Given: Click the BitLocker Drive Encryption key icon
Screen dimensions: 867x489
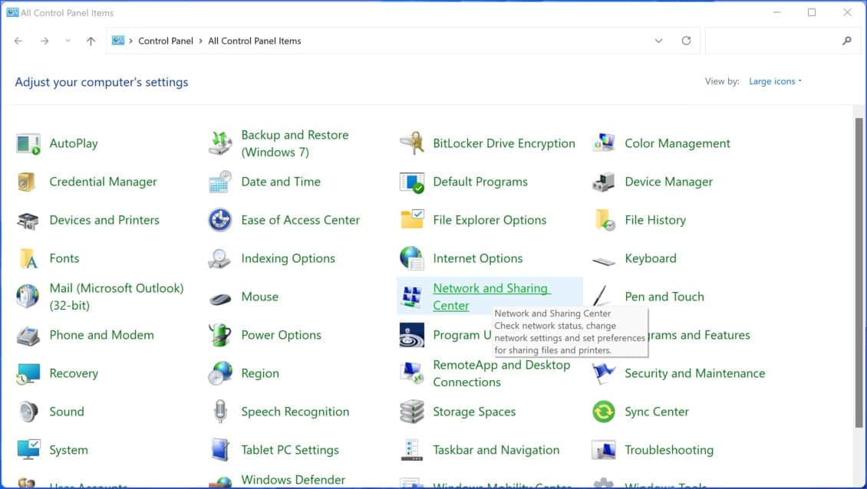Looking at the screenshot, I should tap(412, 143).
